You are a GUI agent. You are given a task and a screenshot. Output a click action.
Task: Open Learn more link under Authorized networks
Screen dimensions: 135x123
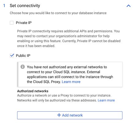click(106, 100)
